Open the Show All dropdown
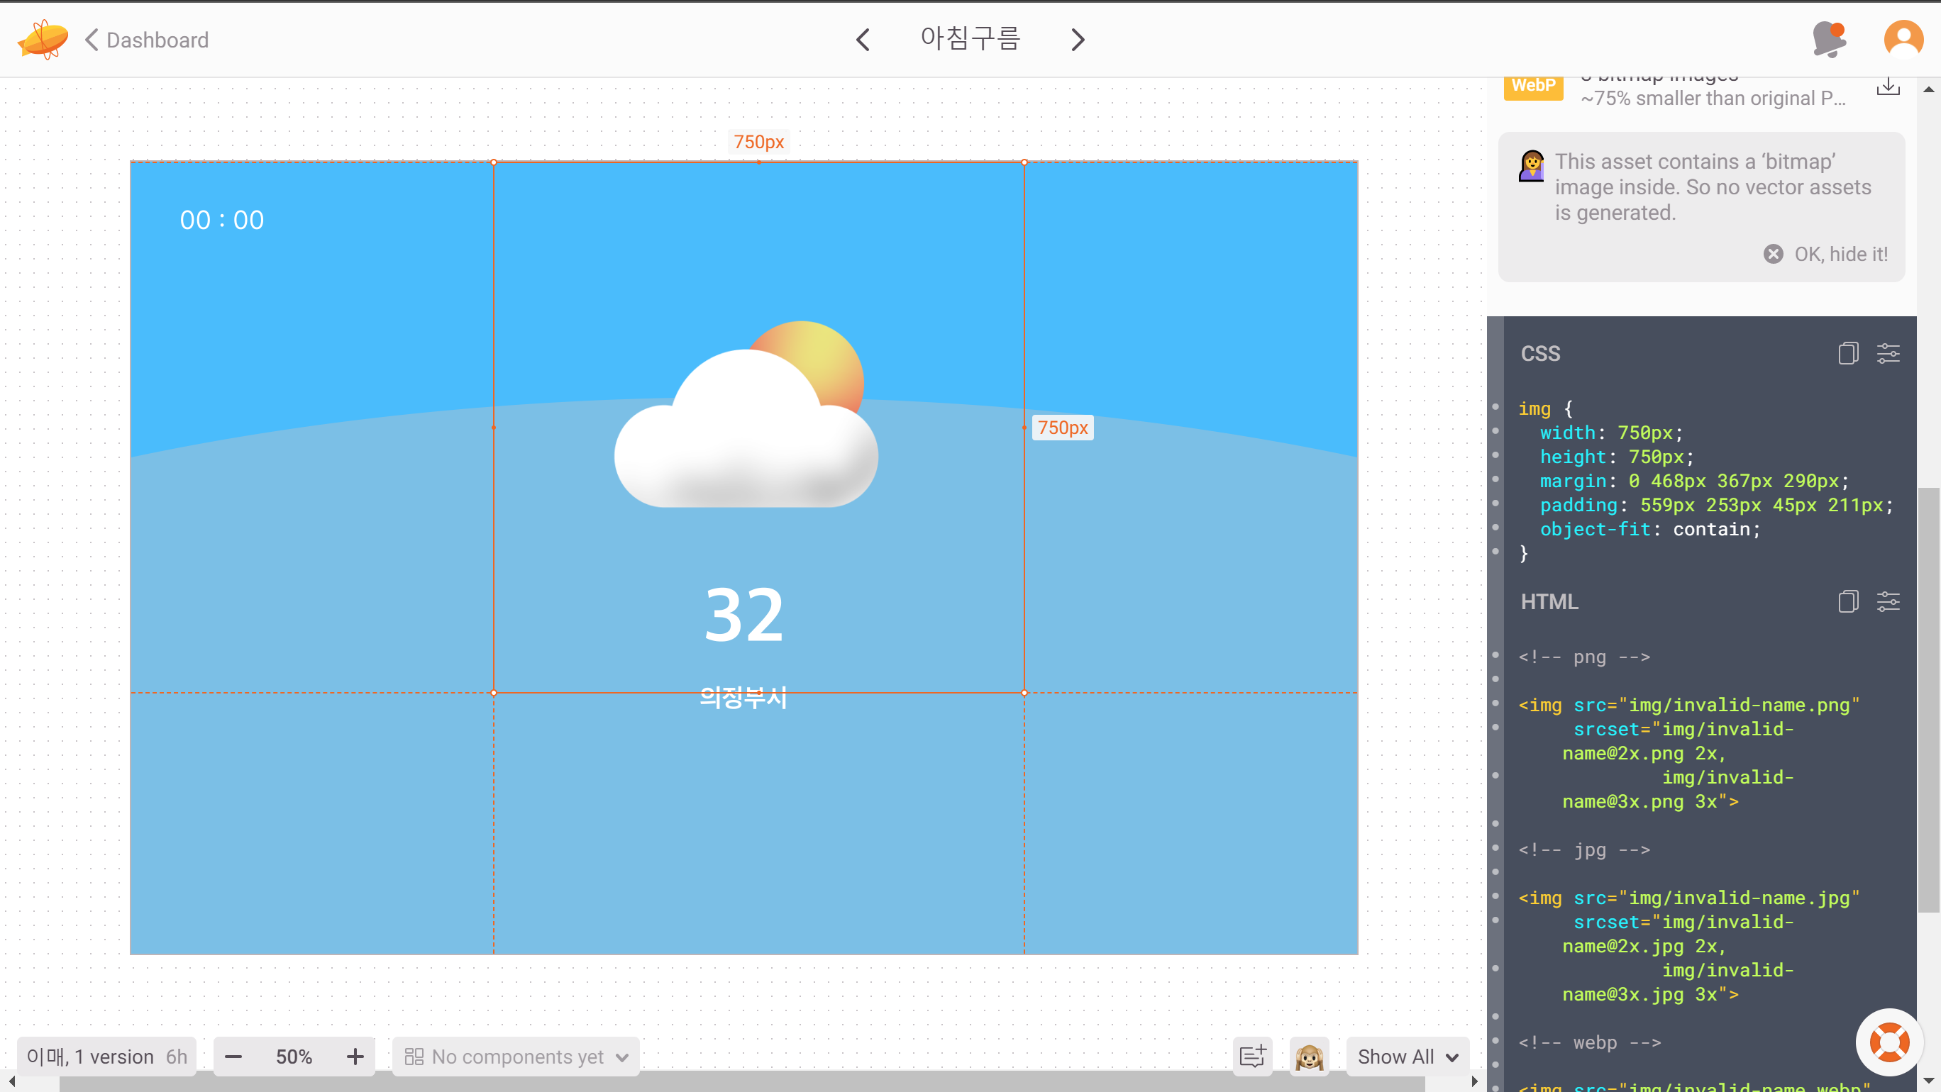Screen dimensions: 1941x1092 pyautogui.click(x=1407, y=1057)
